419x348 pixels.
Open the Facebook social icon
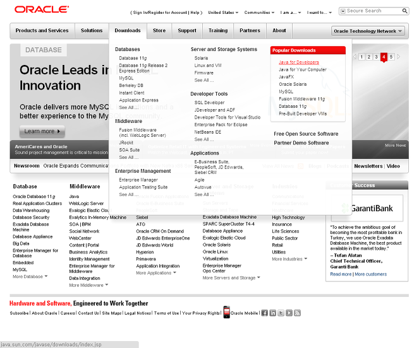tap(265, 313)
